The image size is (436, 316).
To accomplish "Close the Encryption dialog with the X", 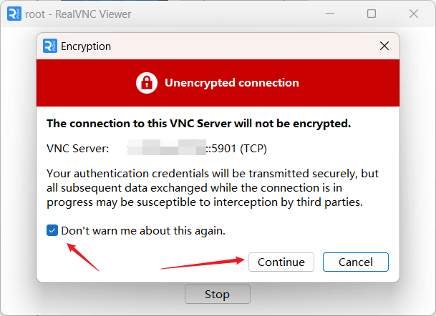I will tap(384, 46).
